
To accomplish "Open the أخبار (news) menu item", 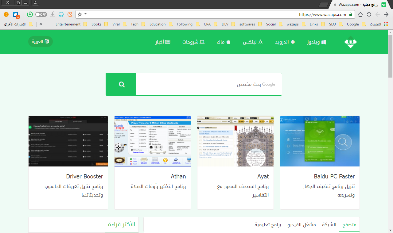I will pyautogui.click(x=163, y=42).
